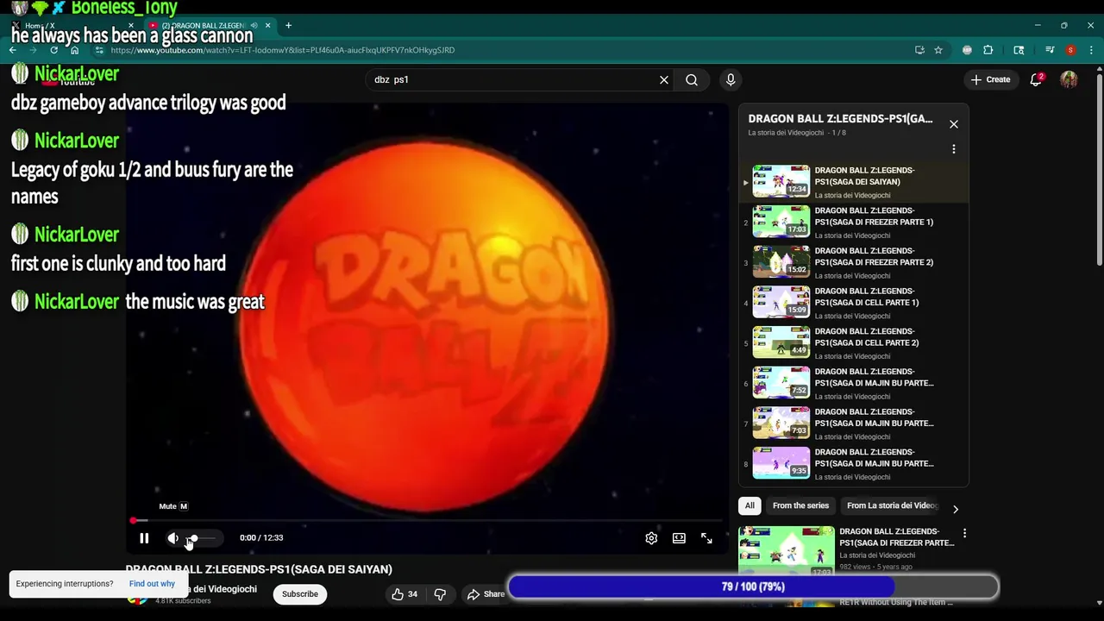Open the YouTube account avatar menu
Image resolution: width=1104 pixels, height=621 pixels.
tap(1069, 79)
